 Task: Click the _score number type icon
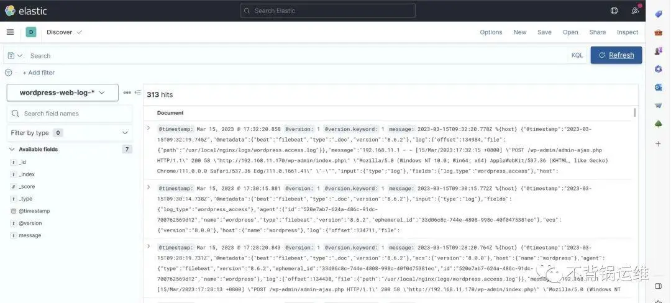click(x=14, y=187)
